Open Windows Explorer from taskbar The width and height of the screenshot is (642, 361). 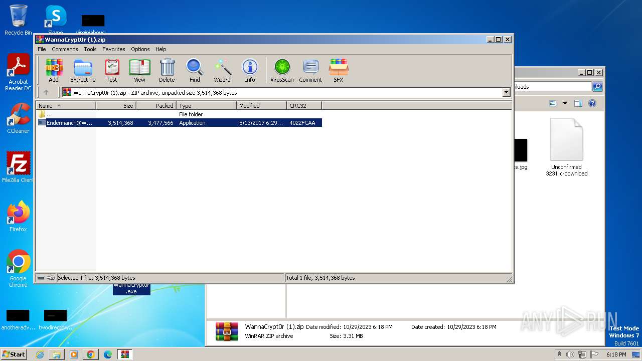click(57, 354)
